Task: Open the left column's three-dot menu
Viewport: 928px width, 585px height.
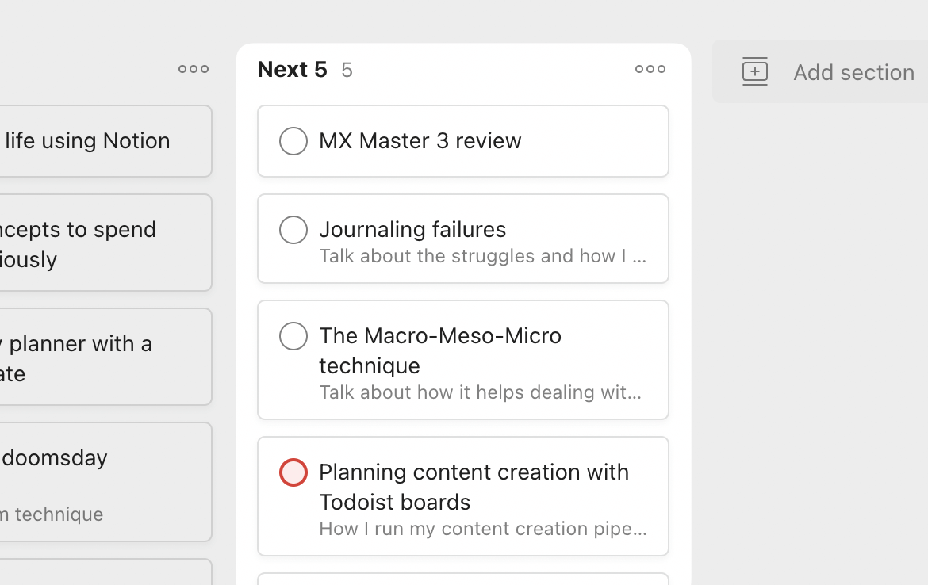Action: (194, 70)
